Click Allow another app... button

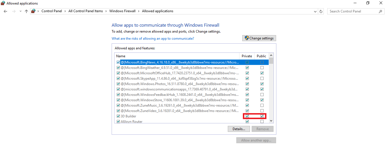click(x=256, y=140)
